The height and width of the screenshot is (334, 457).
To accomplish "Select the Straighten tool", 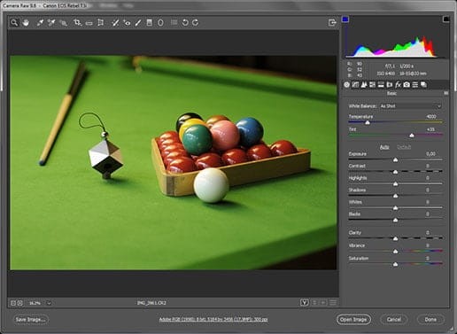I will coord(89,22).
